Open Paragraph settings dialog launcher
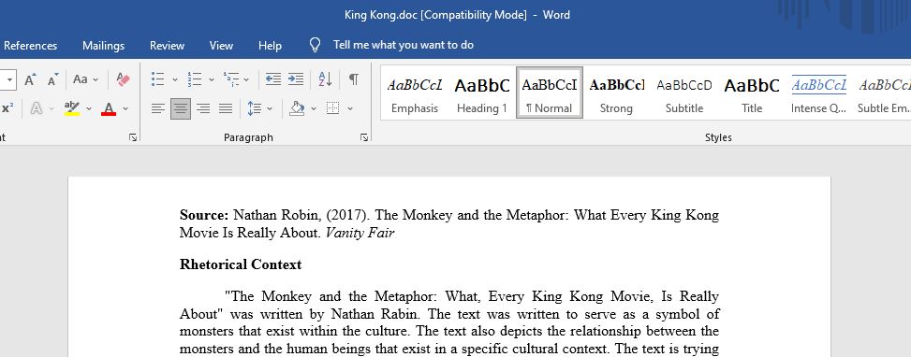The height and width of the screenshot is (357, 911). (363, 137)
